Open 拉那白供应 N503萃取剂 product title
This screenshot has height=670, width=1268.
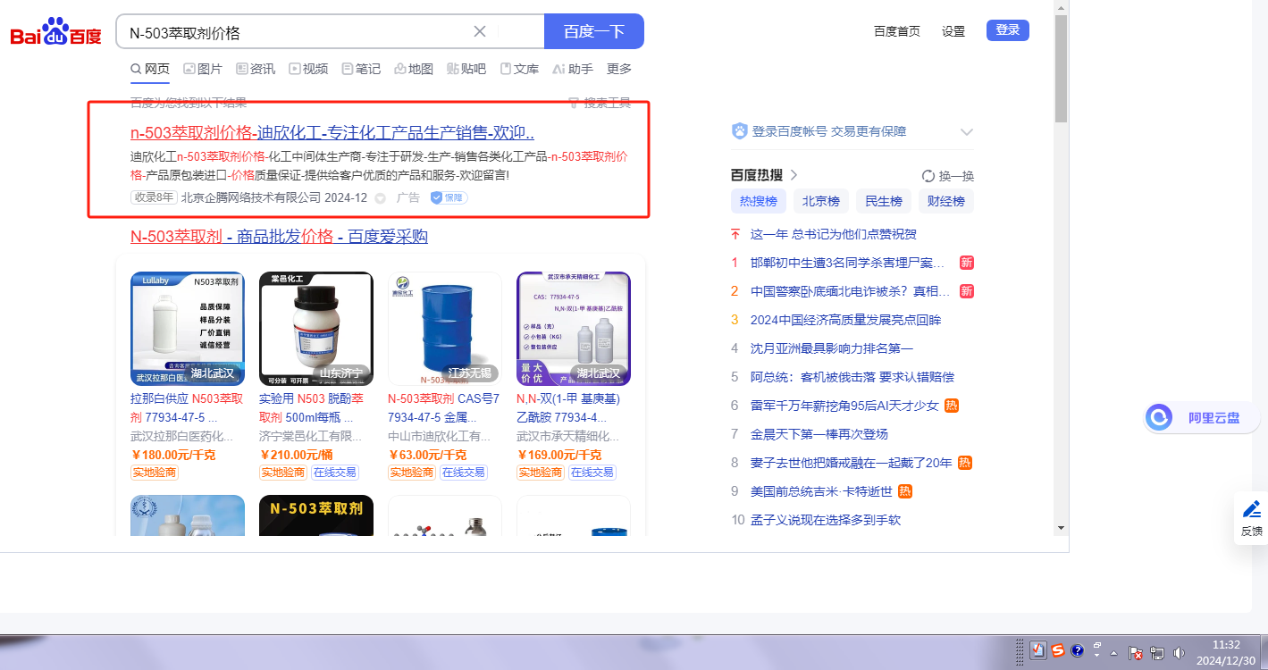pyautogui.click(x=186, y=407)
